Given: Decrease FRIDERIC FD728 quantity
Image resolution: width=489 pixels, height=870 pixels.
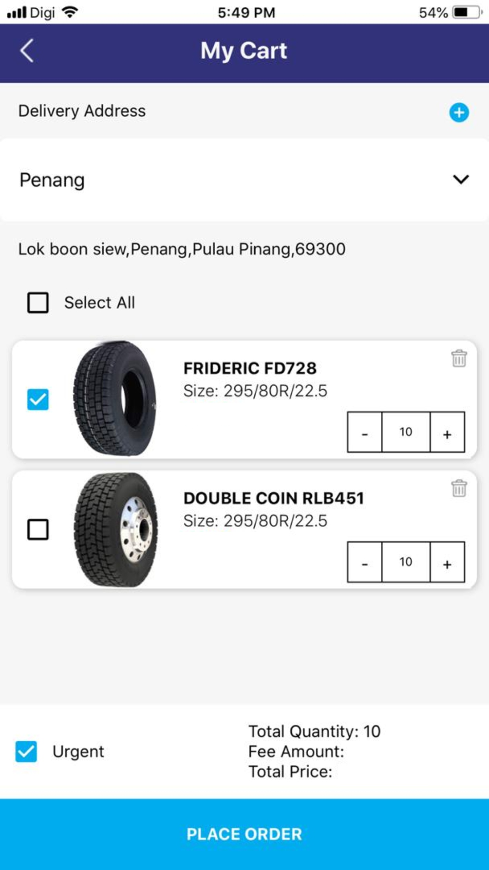Looking at the screenshot, I should click(364, 432).
